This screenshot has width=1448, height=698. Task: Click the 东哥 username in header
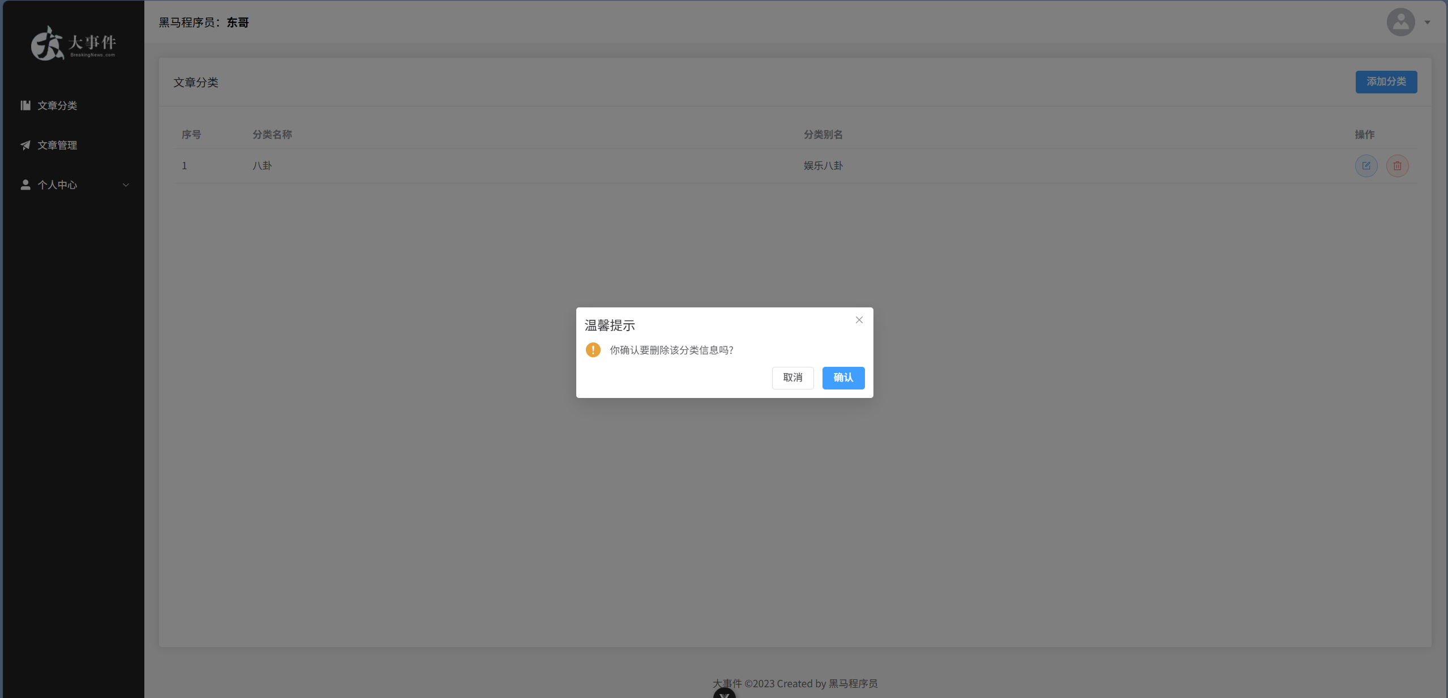pyautogui.click(x=238, y=22)
